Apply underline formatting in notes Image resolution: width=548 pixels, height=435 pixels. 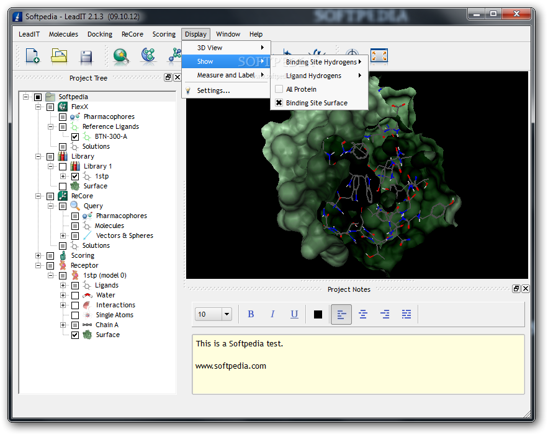pos(294,314)
